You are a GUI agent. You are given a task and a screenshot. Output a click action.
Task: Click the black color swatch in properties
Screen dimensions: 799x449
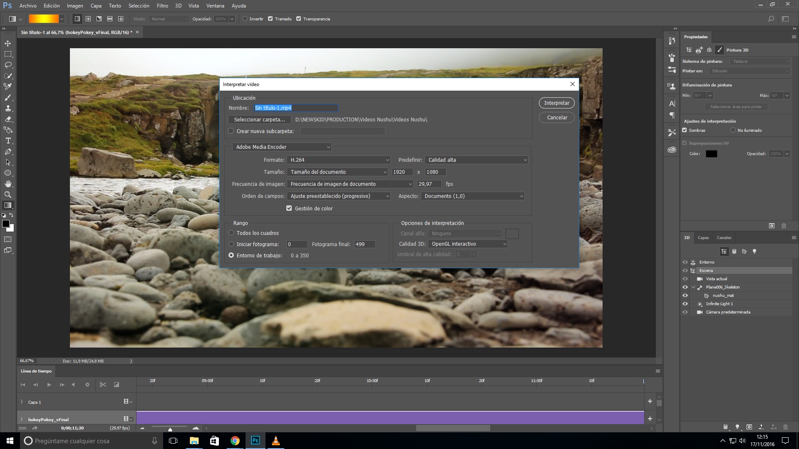[711, 153]
